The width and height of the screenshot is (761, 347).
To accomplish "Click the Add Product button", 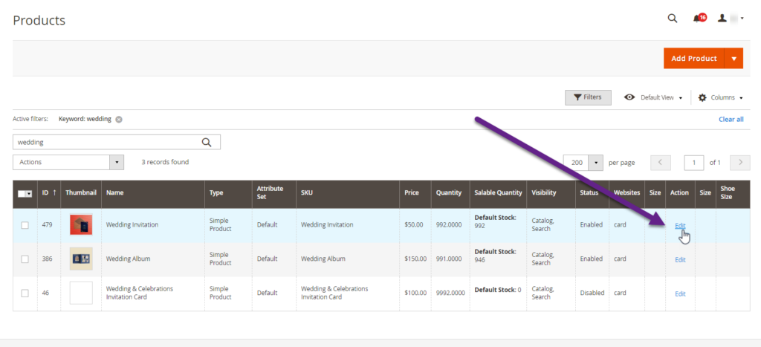I will pyautogui.click(x=693, y=59).
